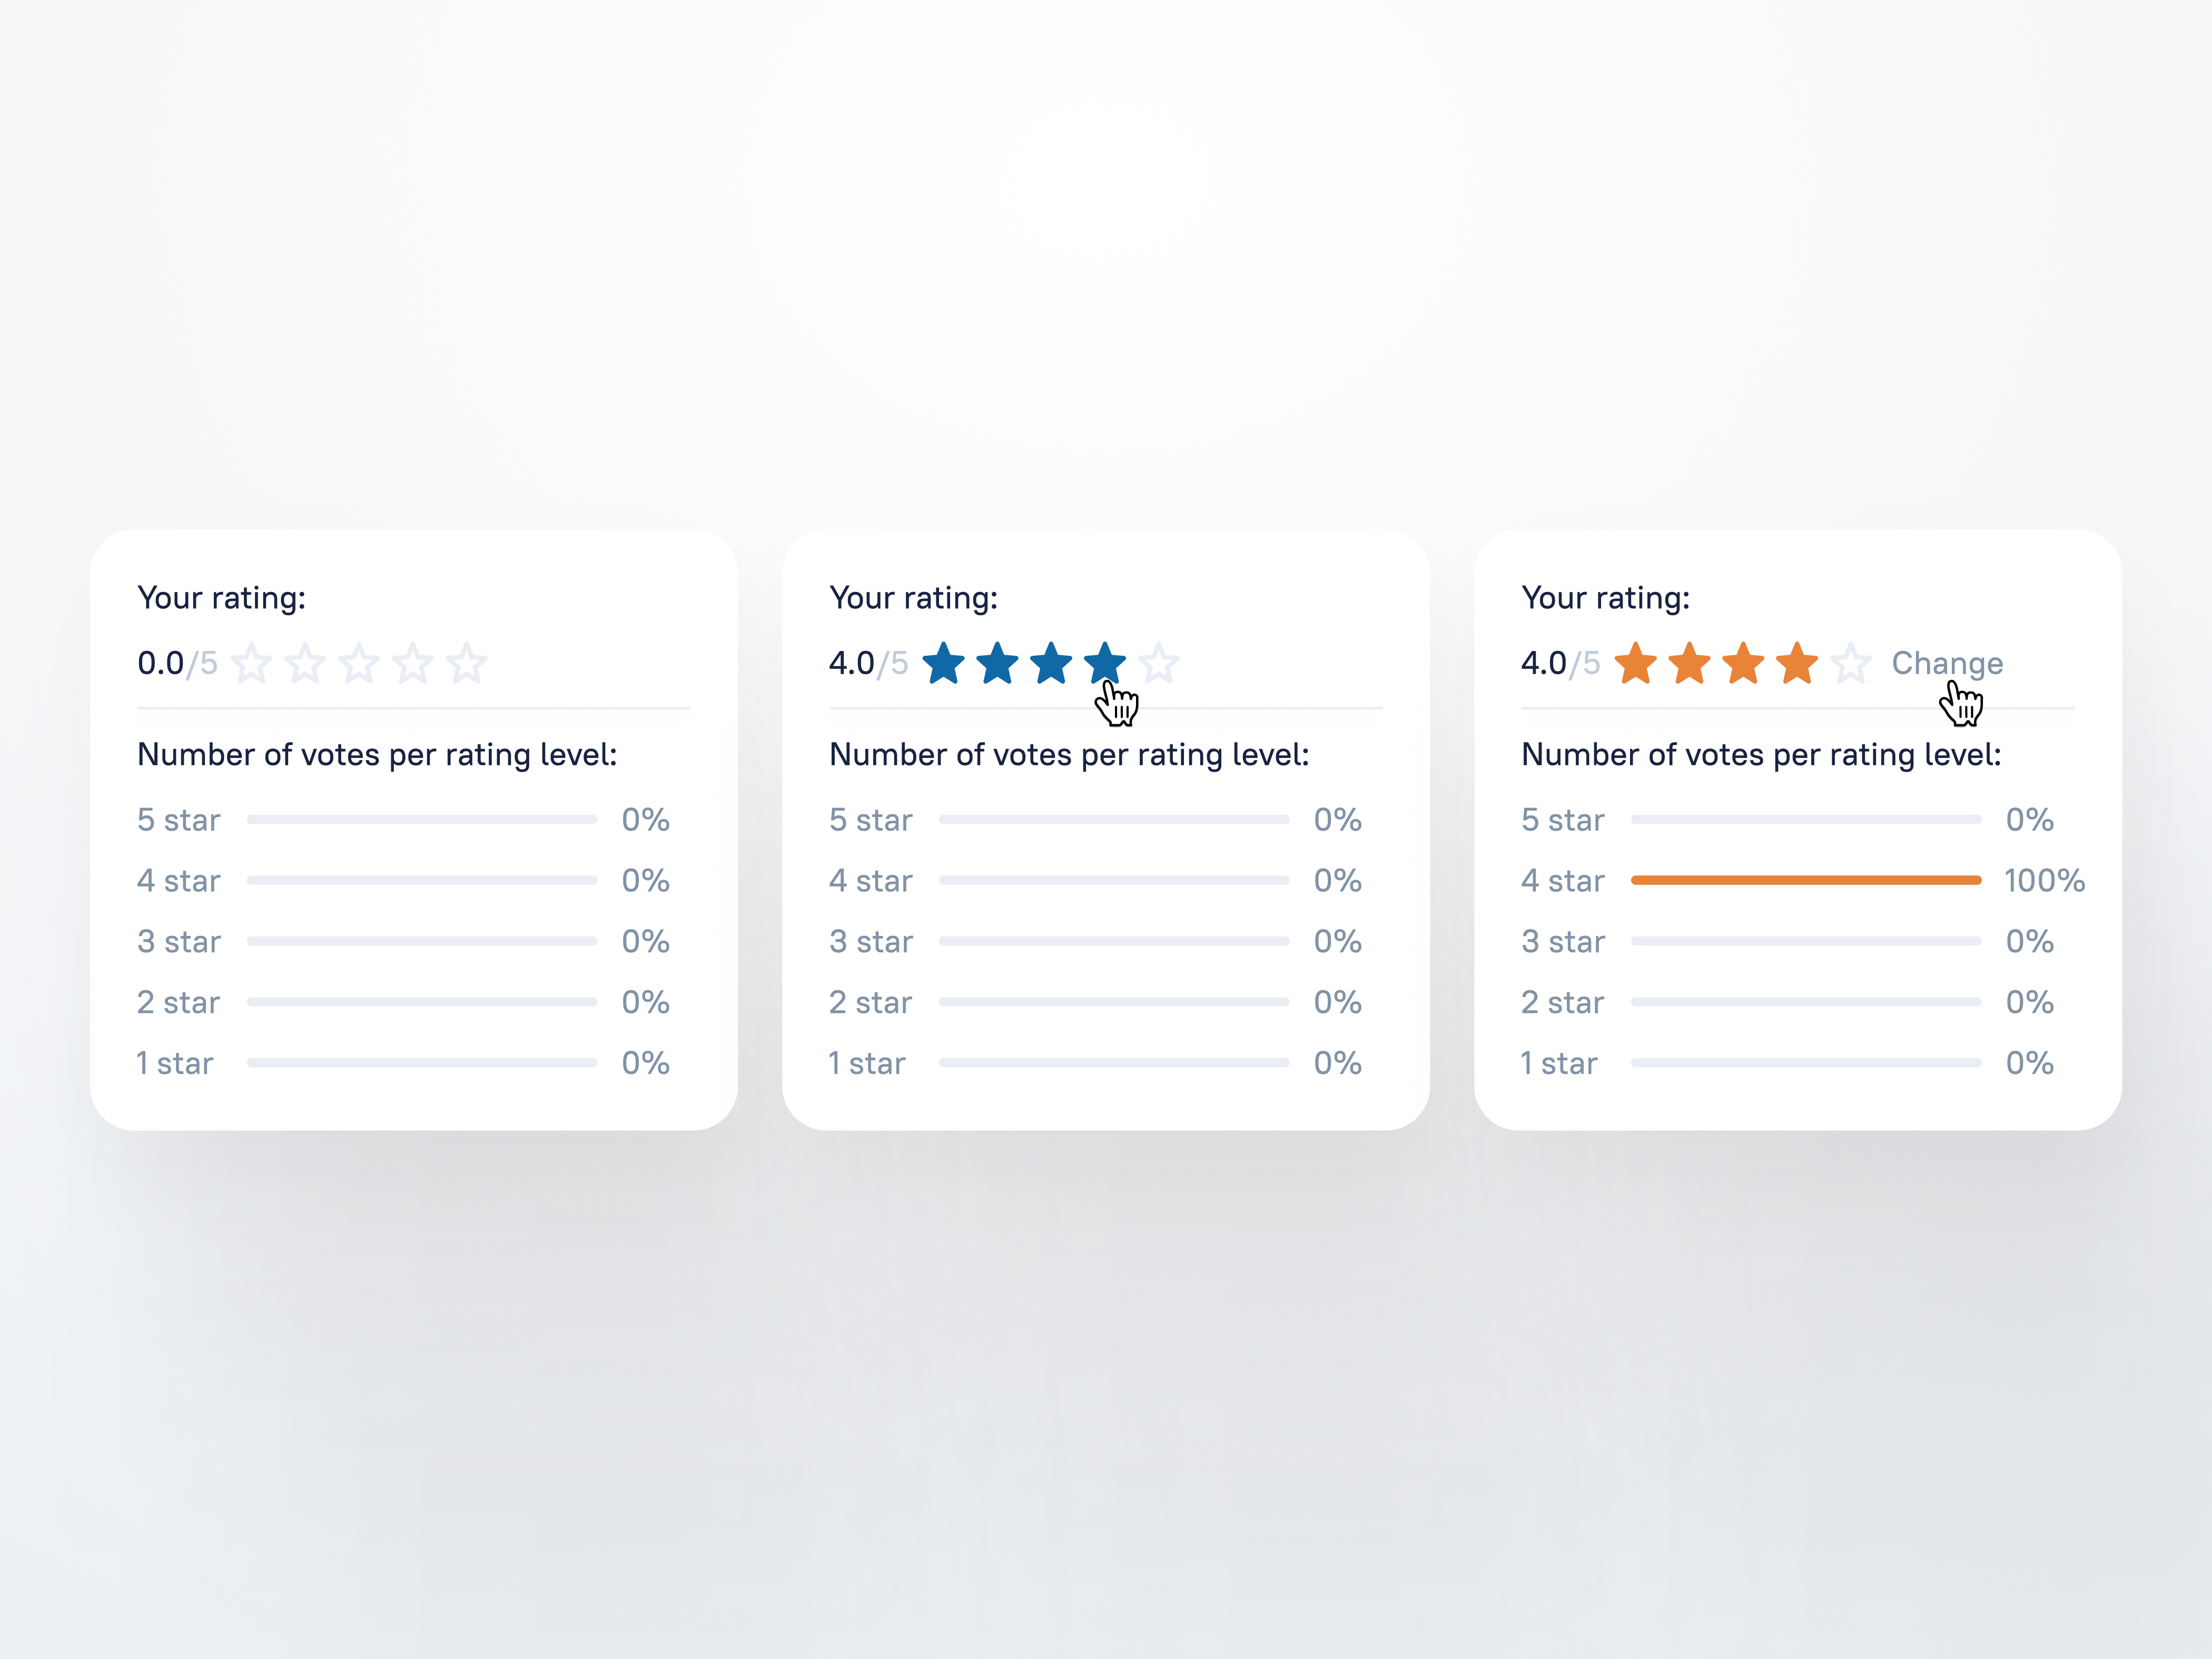Click the first blue star in middle card
Image resolution: width=2212 pixels, height=1659 pixels.
(x=943, y=664)
